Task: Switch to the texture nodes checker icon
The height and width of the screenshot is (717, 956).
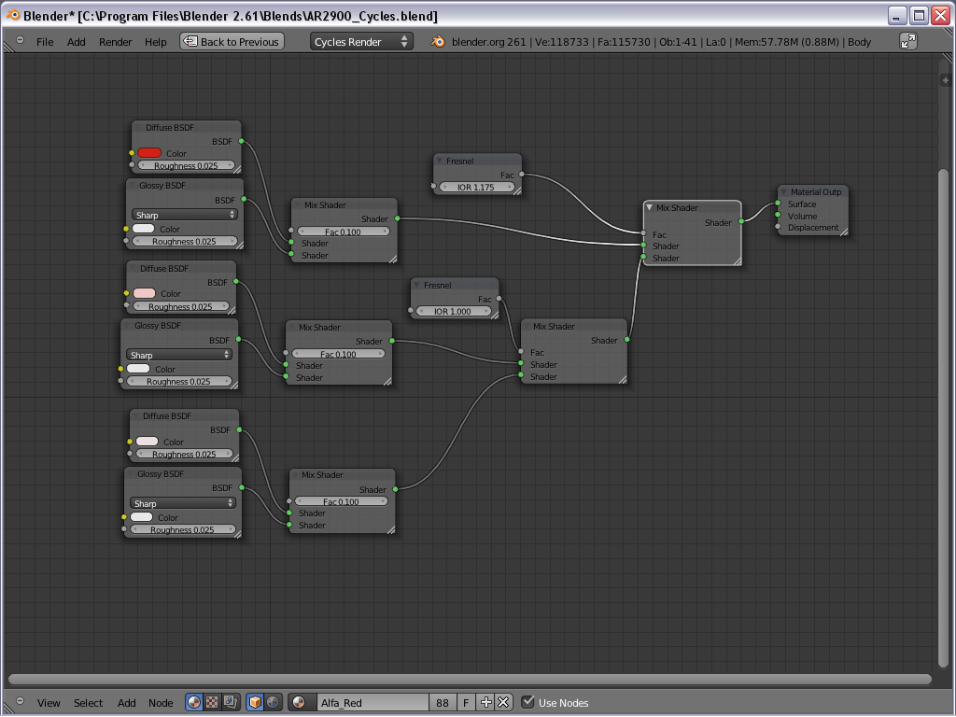Action: pyautogui.click(x=212, y=702)
